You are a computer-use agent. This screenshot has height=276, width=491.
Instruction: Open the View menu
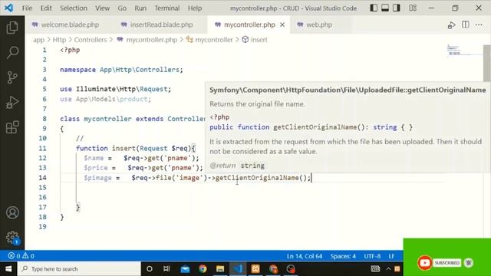point(102,8)
